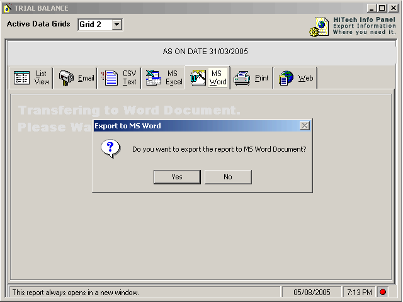403x302 pixels.
Task: Click the Print printer icon
Action: [242, 78]
